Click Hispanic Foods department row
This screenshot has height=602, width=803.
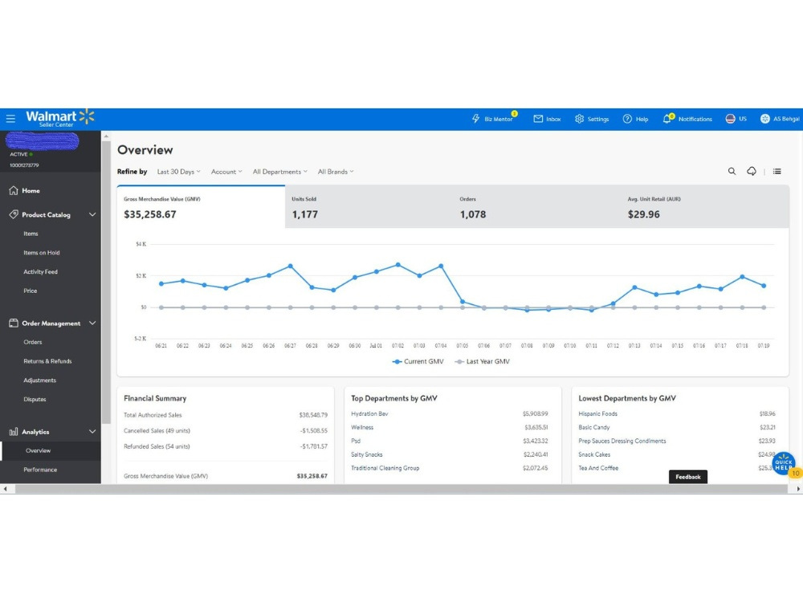(x=676, y=413)
